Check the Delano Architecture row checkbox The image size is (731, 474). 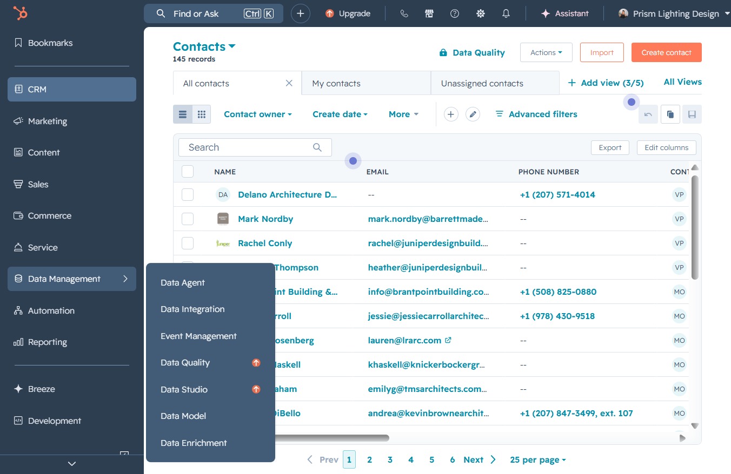(188, 194)
